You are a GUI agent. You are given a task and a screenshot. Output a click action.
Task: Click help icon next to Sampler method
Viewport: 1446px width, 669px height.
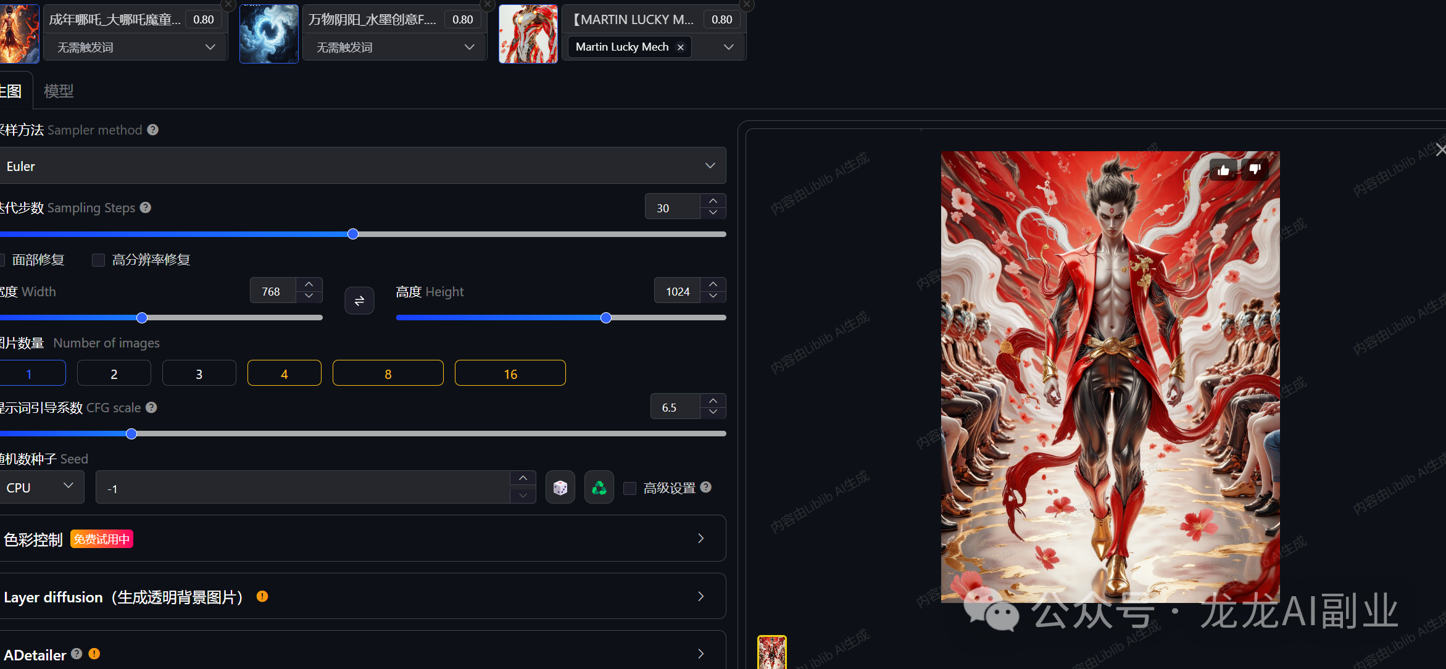153,130
